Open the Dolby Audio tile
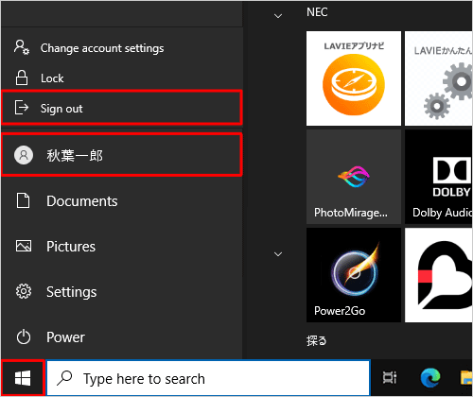This screenshot has height=397, width=473. 439,177
